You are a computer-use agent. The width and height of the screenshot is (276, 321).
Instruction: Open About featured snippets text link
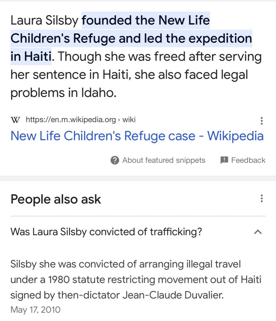[x=164, y=160]
